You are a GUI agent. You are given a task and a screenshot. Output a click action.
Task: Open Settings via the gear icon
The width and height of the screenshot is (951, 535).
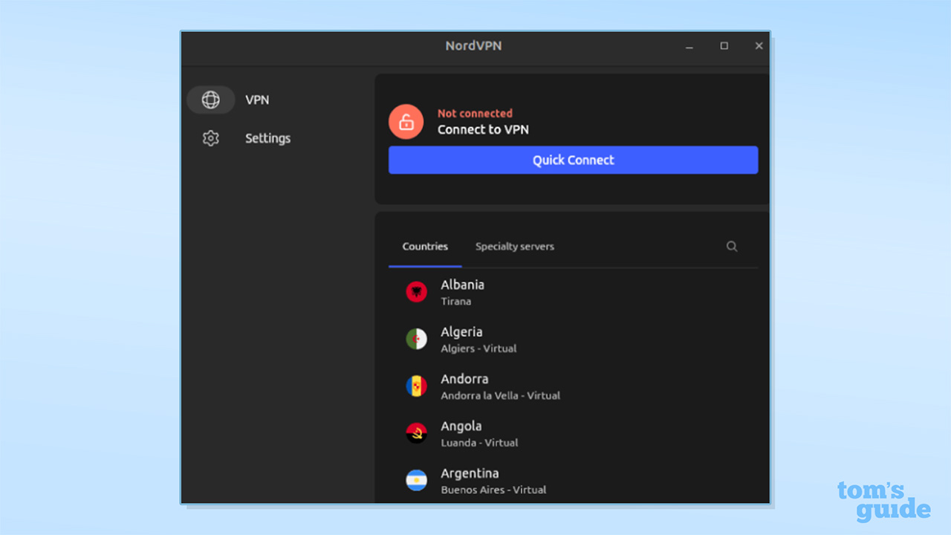click(x=211, y=138)
